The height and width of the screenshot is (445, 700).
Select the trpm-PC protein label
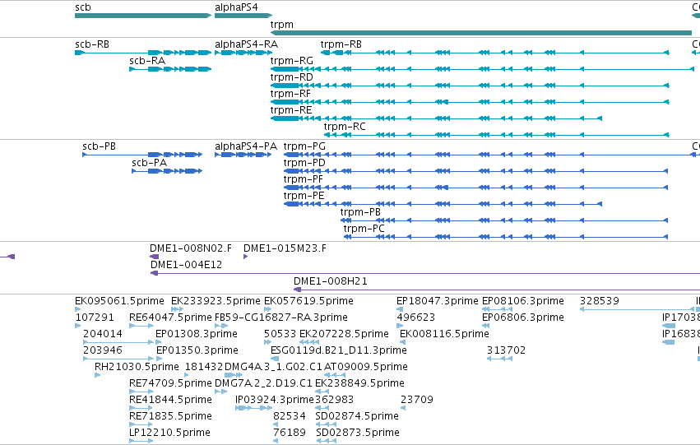[364, 229]
